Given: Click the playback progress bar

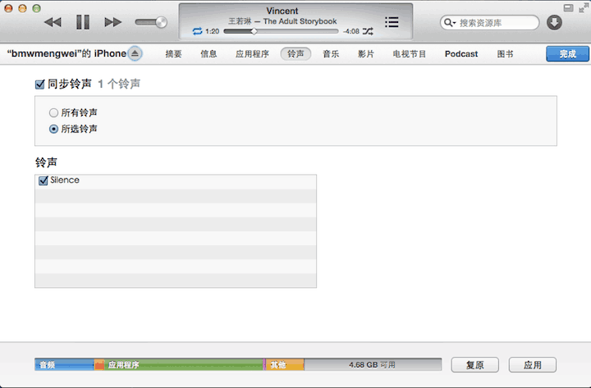Looking at the screenshot, I should coord(281,31).
